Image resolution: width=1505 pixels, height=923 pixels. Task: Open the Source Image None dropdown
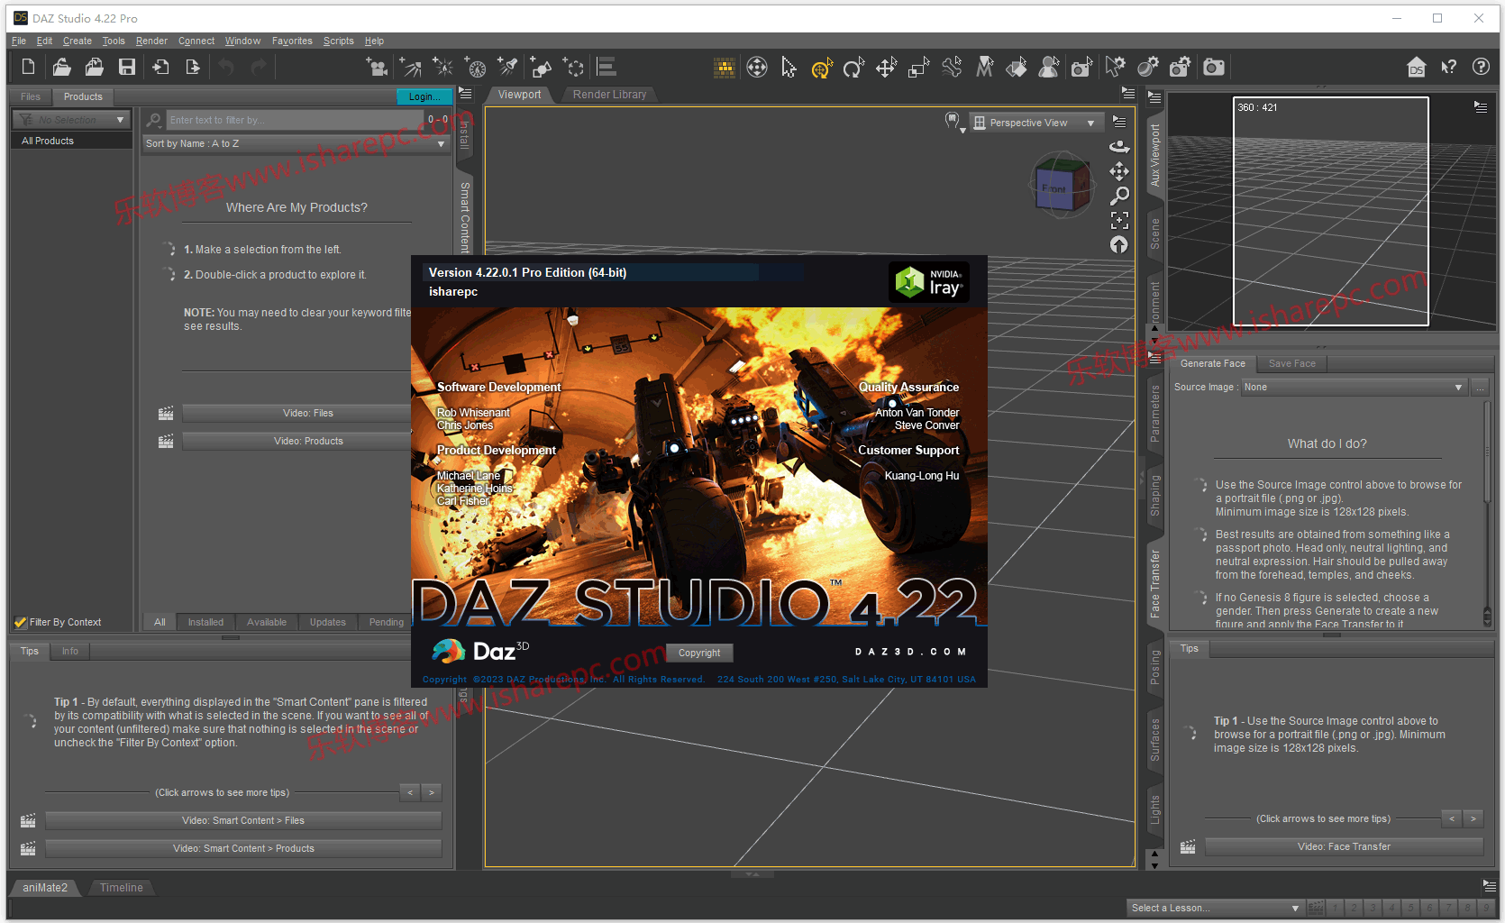[x=1354, y=387]
